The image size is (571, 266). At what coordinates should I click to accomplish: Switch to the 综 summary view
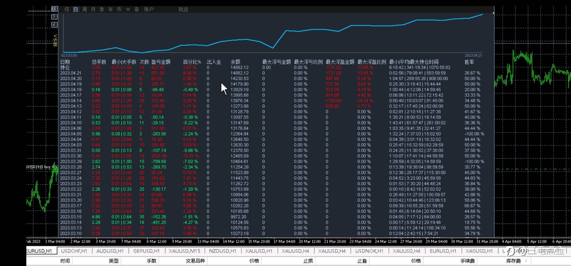coord(67,10)
